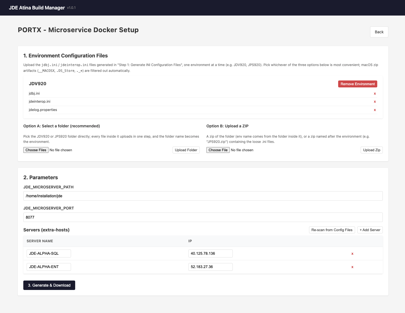Image resolution: width=405 pixels, height=313 pixels.
Task: Edit the 40.125.78.136 IP field
Action: pyautogui.click(x=211, y=253)
